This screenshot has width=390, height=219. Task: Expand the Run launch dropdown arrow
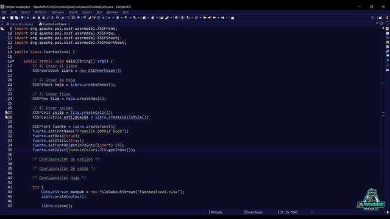coord(122,18)
